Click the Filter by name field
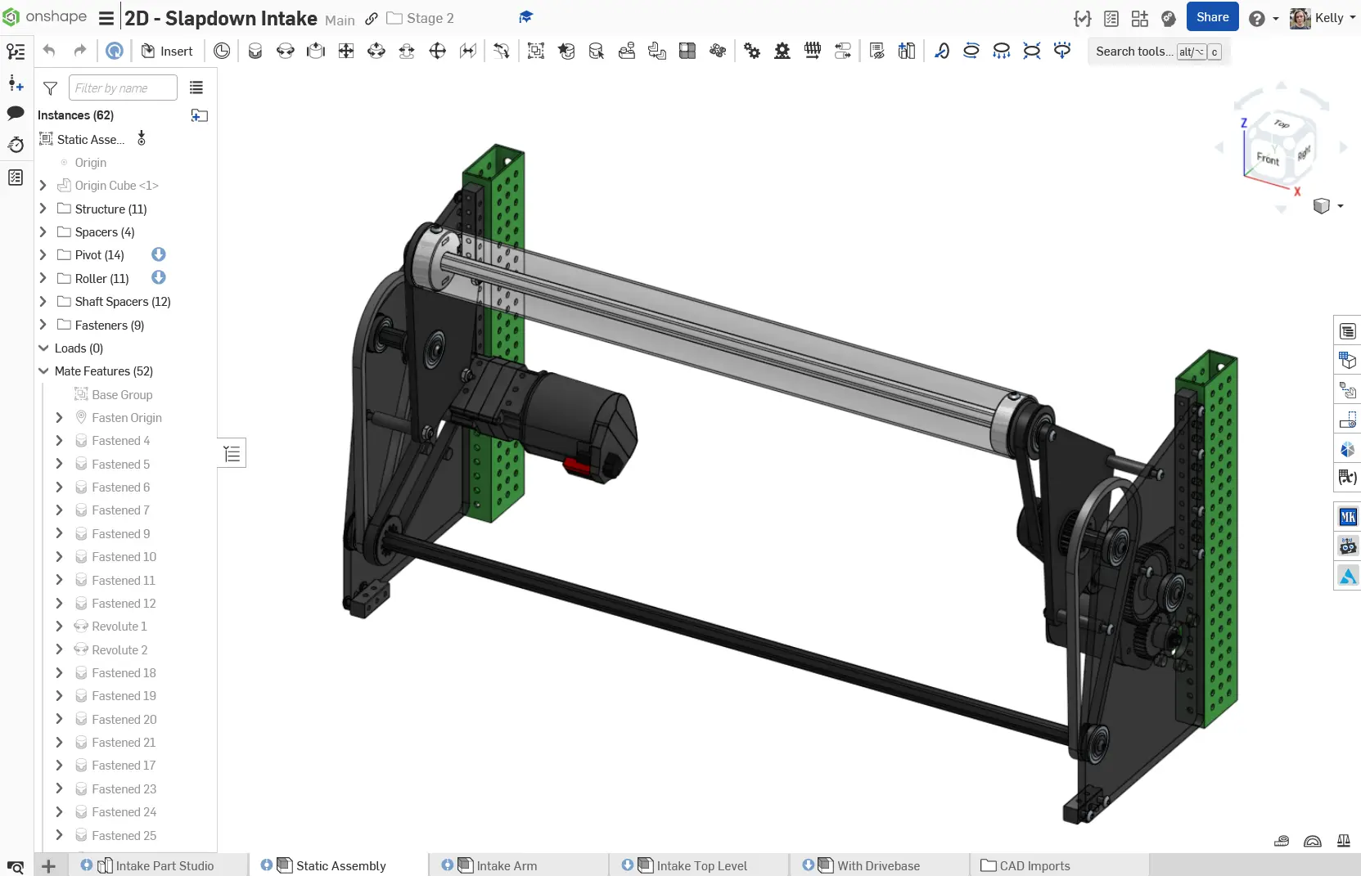1361x876 pixels. point(123,88)
